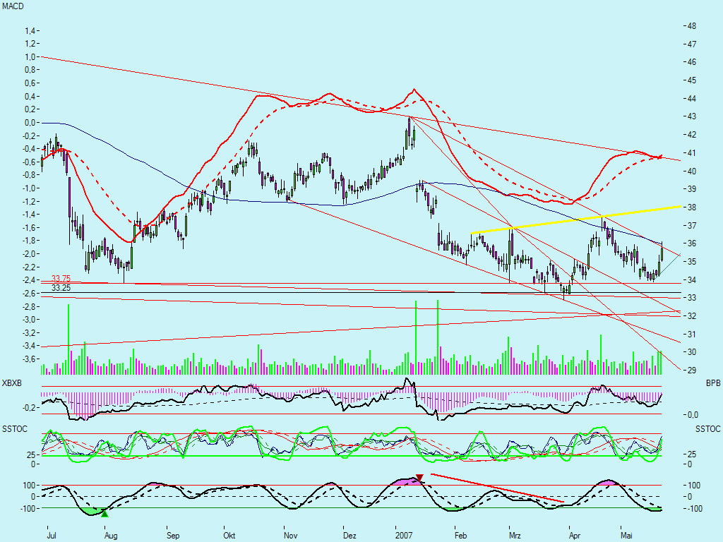The width and height of the screenshot is (723, 542).
Task: Click the red down-triangle sell marker
Action: pos(419,478)
